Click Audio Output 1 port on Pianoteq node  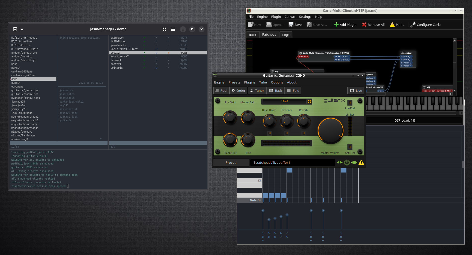342,56
